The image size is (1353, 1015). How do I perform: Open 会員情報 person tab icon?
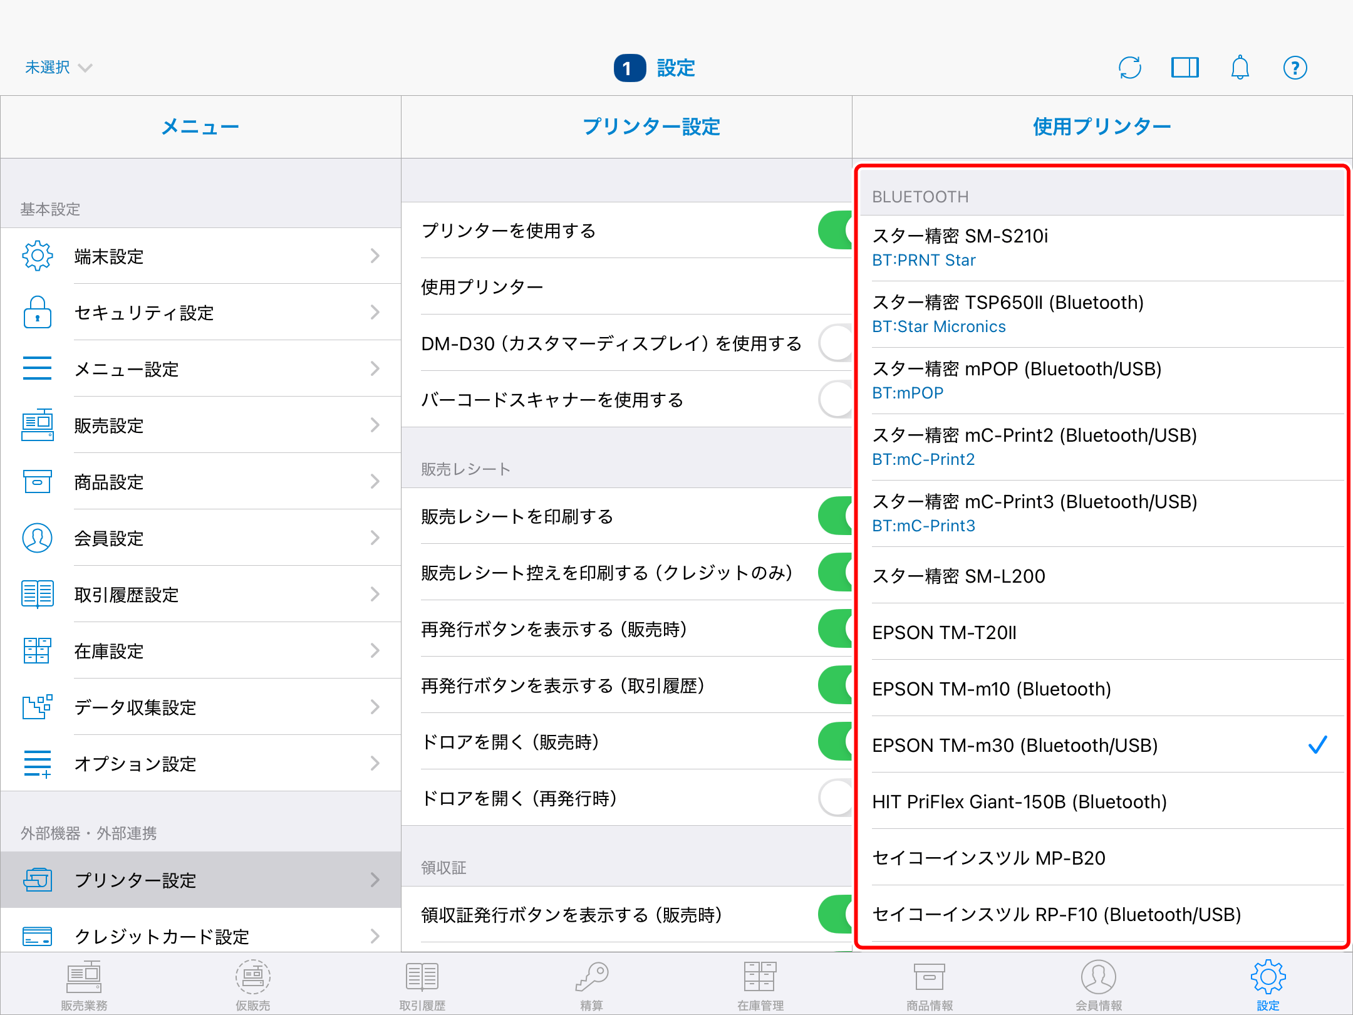(x=1099, y=977)
